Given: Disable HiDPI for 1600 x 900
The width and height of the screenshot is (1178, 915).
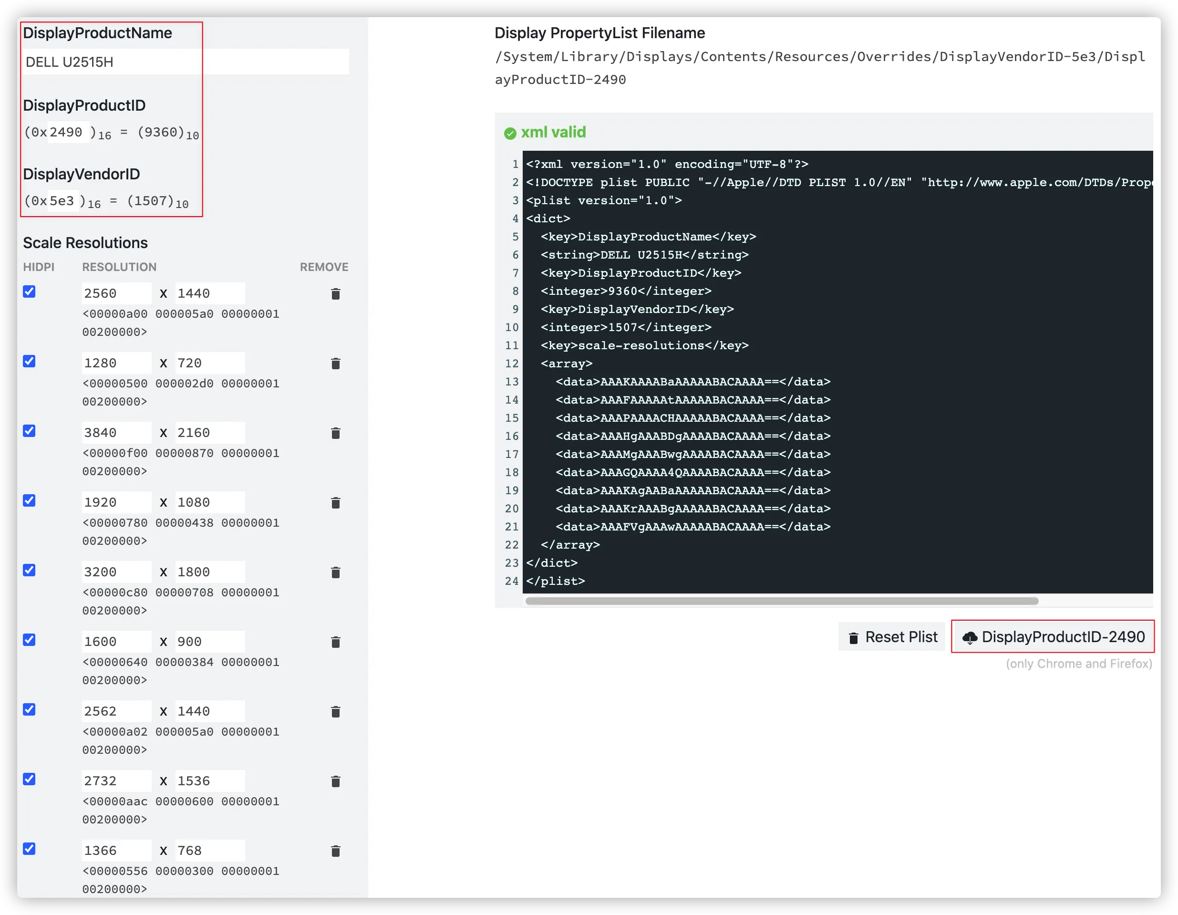Looking at the screenshot, I should click(x=29, y=639).
